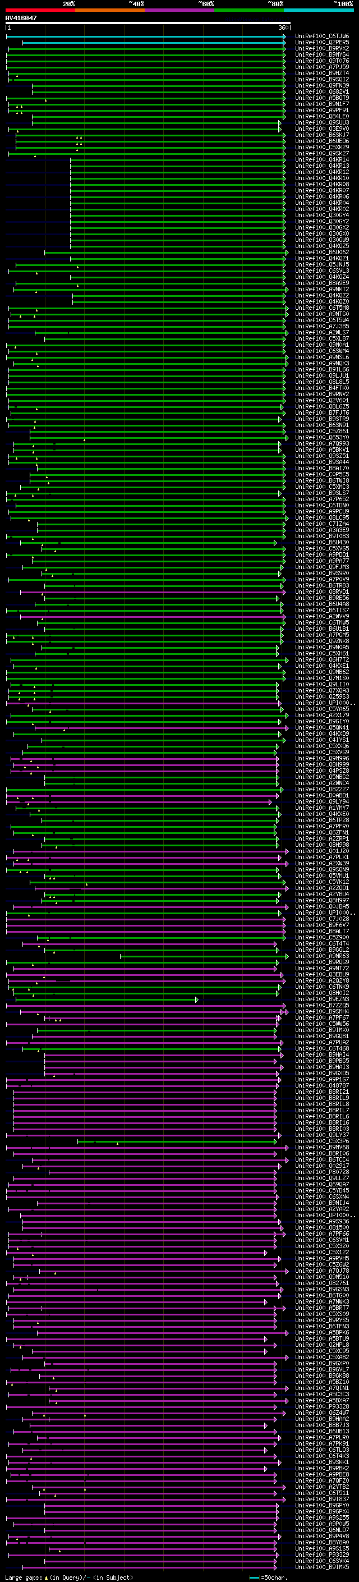This screenshot has height=1582, width=359.
Task: Click the UniRef100_Q9SUU3 label
Action: [322, 123]
